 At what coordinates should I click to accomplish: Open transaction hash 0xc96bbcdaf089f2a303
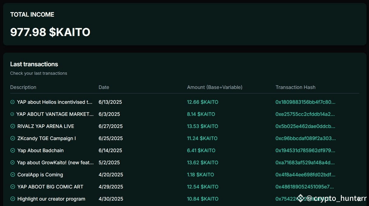(x=306, y=139)
